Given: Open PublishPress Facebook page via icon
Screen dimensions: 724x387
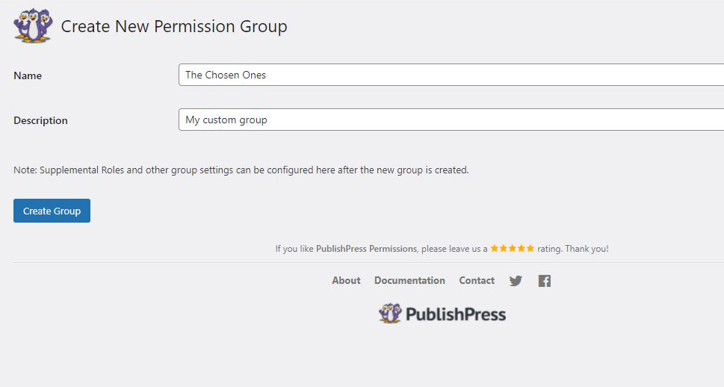Looking at the screenshot, I should [x=545, y=281].
